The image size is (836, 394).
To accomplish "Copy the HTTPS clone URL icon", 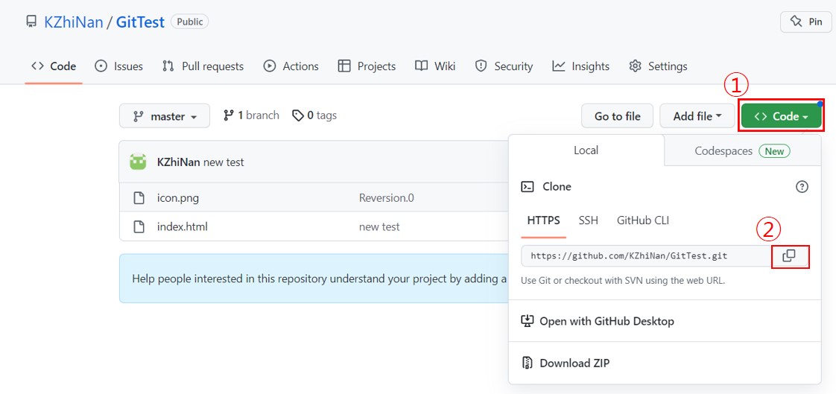I will click(788, 256).
